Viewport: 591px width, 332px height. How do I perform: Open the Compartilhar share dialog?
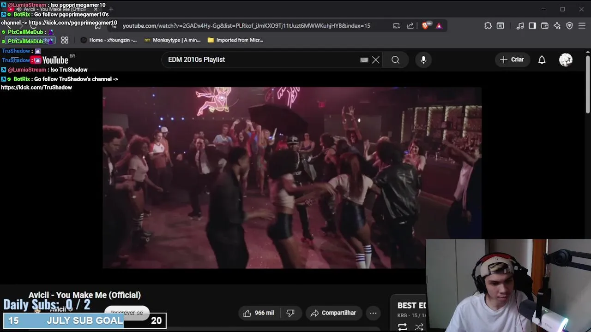333,313
